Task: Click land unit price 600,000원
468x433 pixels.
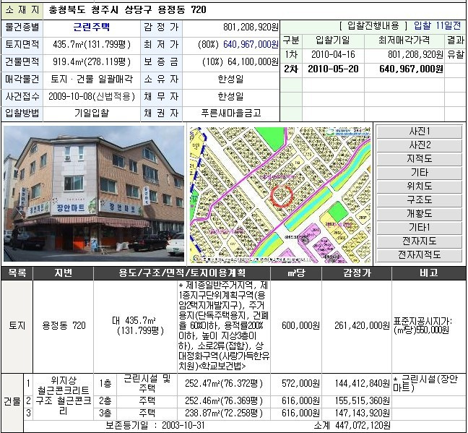Action: [301, 325]
